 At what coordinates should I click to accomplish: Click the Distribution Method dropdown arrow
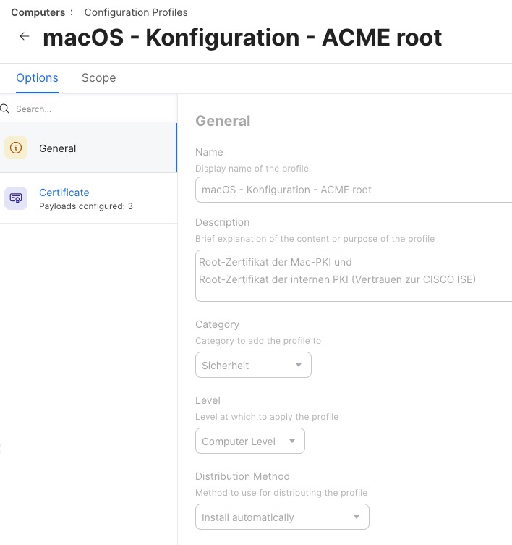[x=357, y=517]
